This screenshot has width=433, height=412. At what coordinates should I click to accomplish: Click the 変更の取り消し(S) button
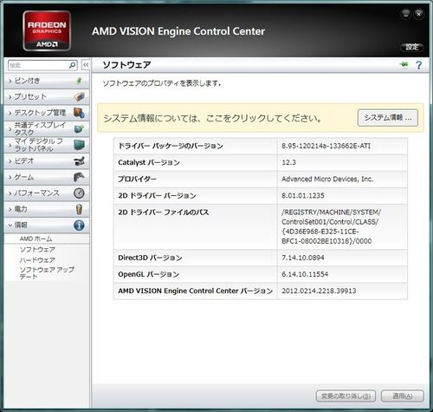tap(346, 396)
